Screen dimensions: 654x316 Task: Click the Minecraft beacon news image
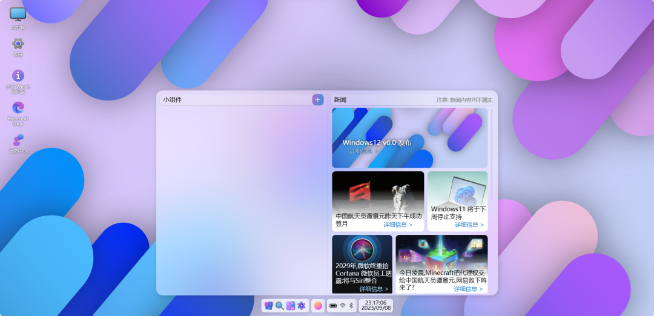point(441,251)
